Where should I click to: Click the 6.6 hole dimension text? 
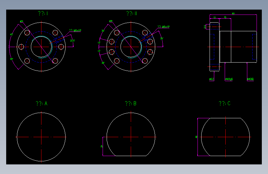click(x=205, y=27)
